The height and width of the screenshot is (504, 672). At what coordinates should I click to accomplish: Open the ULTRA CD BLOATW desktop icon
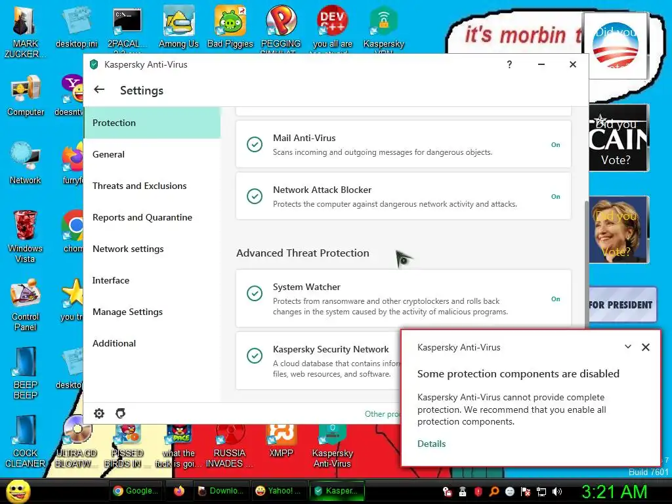coord(76,442)
